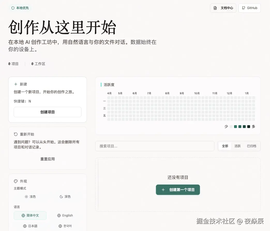Filter projects by 已归档 tab
Image resolution: width=270 pixels, height=231 pixels.
coord(252,146)
